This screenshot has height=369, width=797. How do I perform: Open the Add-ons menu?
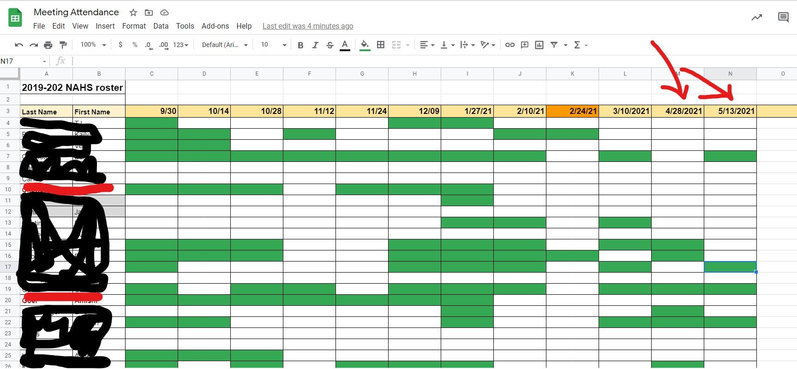pos(215,26)
